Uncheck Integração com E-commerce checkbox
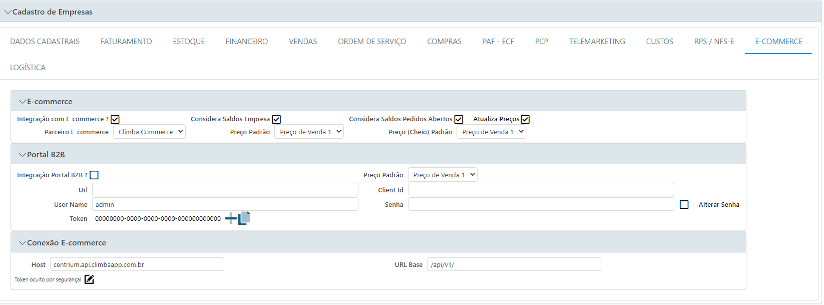 pyautogui.click(x=115, y=119)
